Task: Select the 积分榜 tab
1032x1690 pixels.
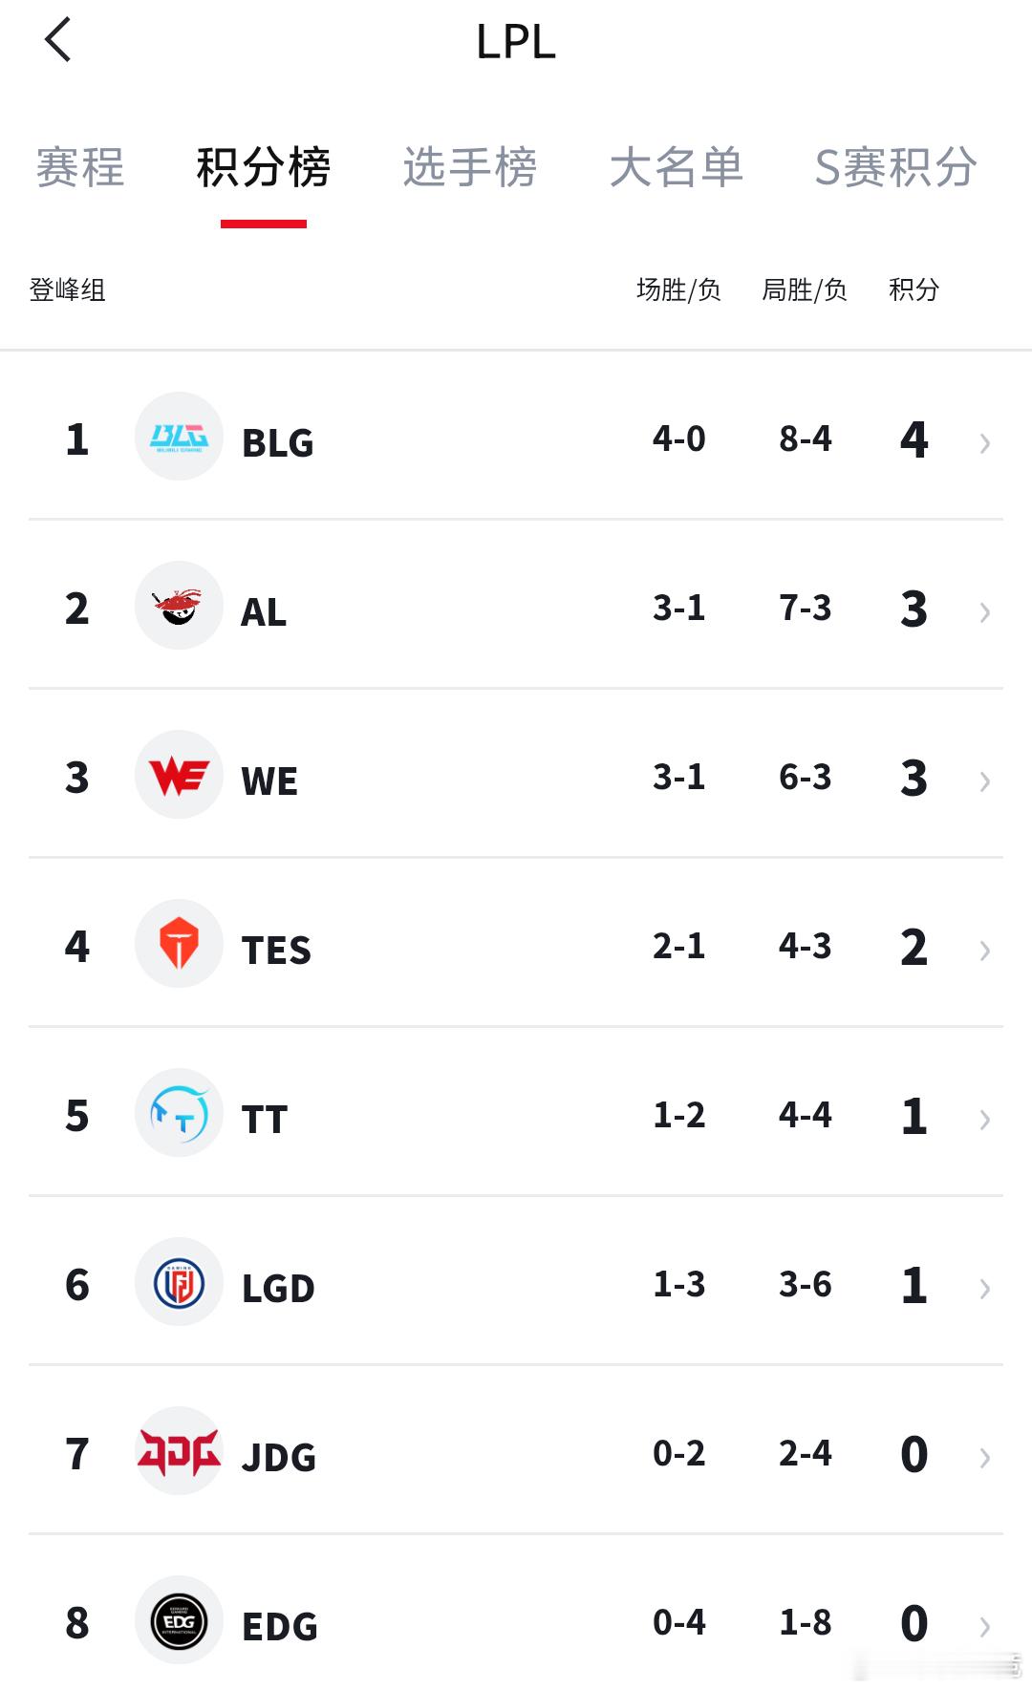Action: (x=264, y=167)
